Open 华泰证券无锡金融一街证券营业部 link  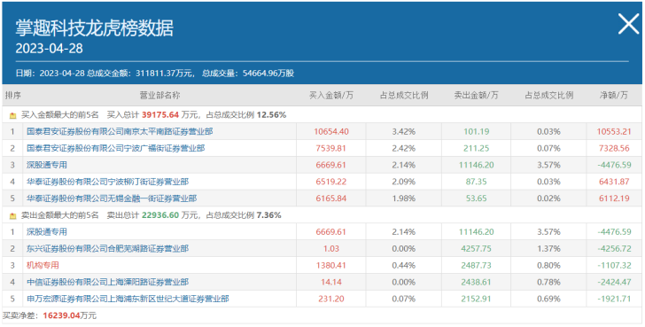tap(112, 199)
